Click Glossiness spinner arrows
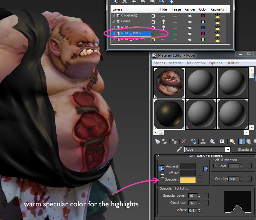256x220 pixels. click(199, 203)
